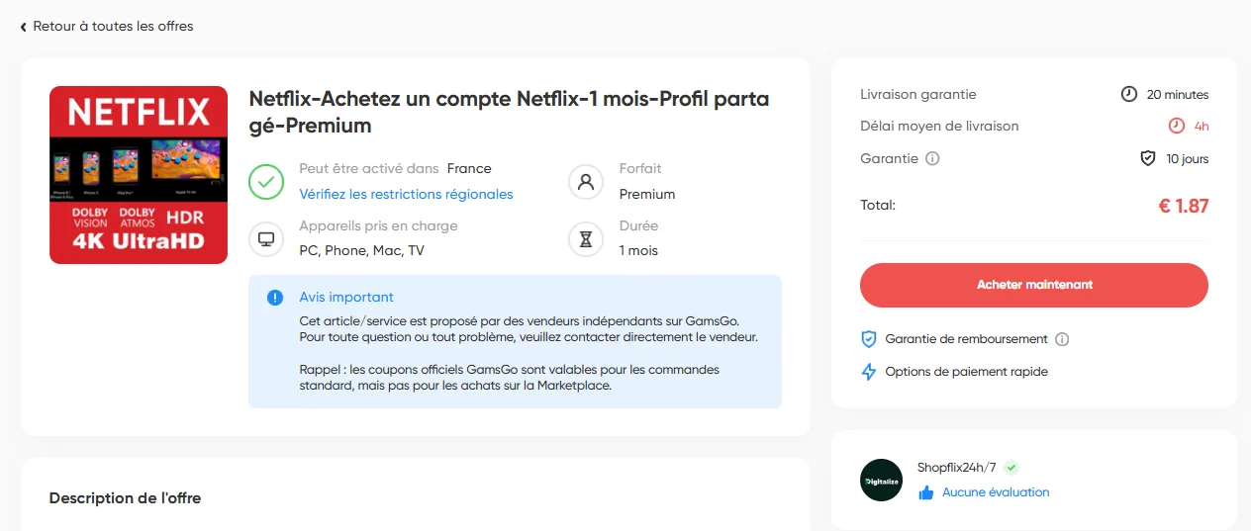Screen dimensions: 1251x531
Task: Click the thumbs-up evaluation icon
Action: [926, 492]
